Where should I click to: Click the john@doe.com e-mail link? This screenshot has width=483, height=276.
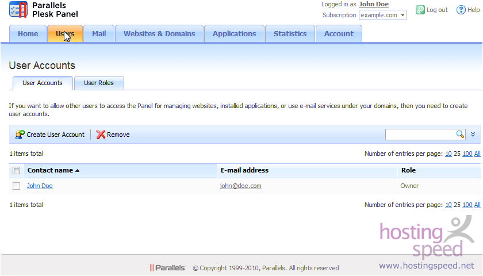240,186
